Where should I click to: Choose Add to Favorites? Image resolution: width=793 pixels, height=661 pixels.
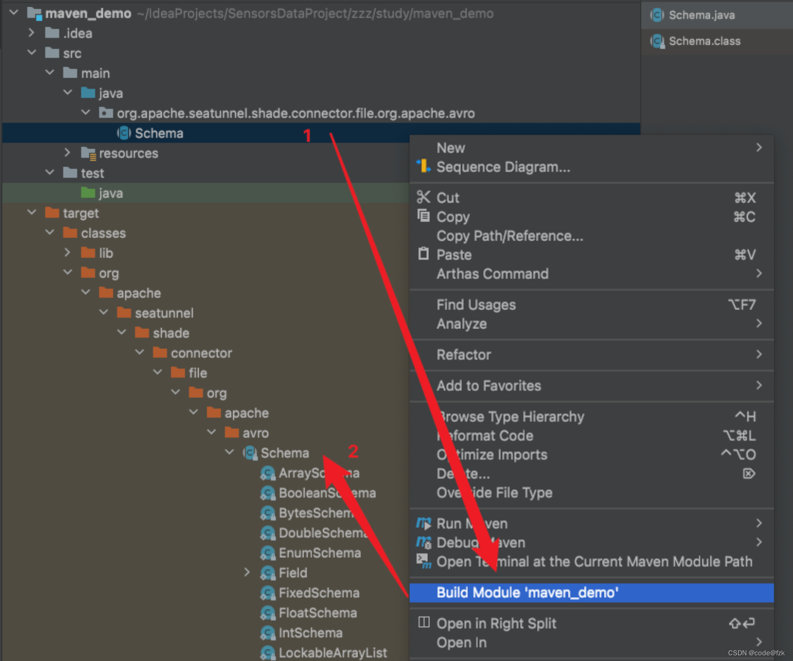tap(592, 385)
